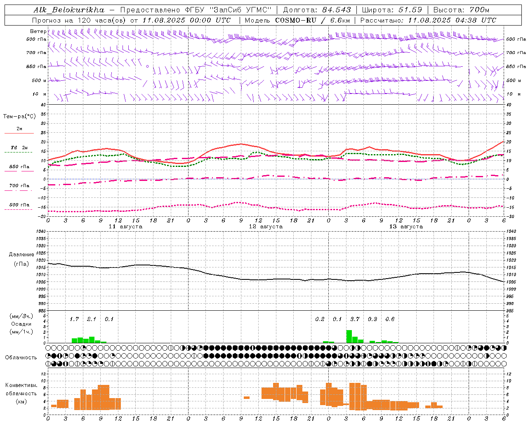528x422 pixels.
Task: Click the Облачность panel label
Action: click(x=21, y=357)
